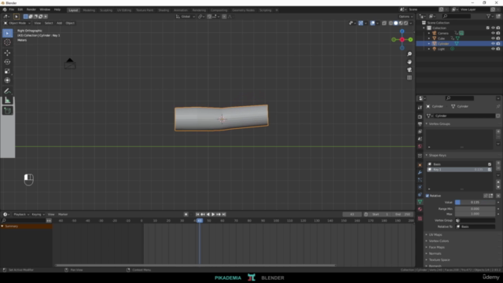Open the timeline Playback popover
Viewport: 503px width, 283px height.
(x=21, y=215)
